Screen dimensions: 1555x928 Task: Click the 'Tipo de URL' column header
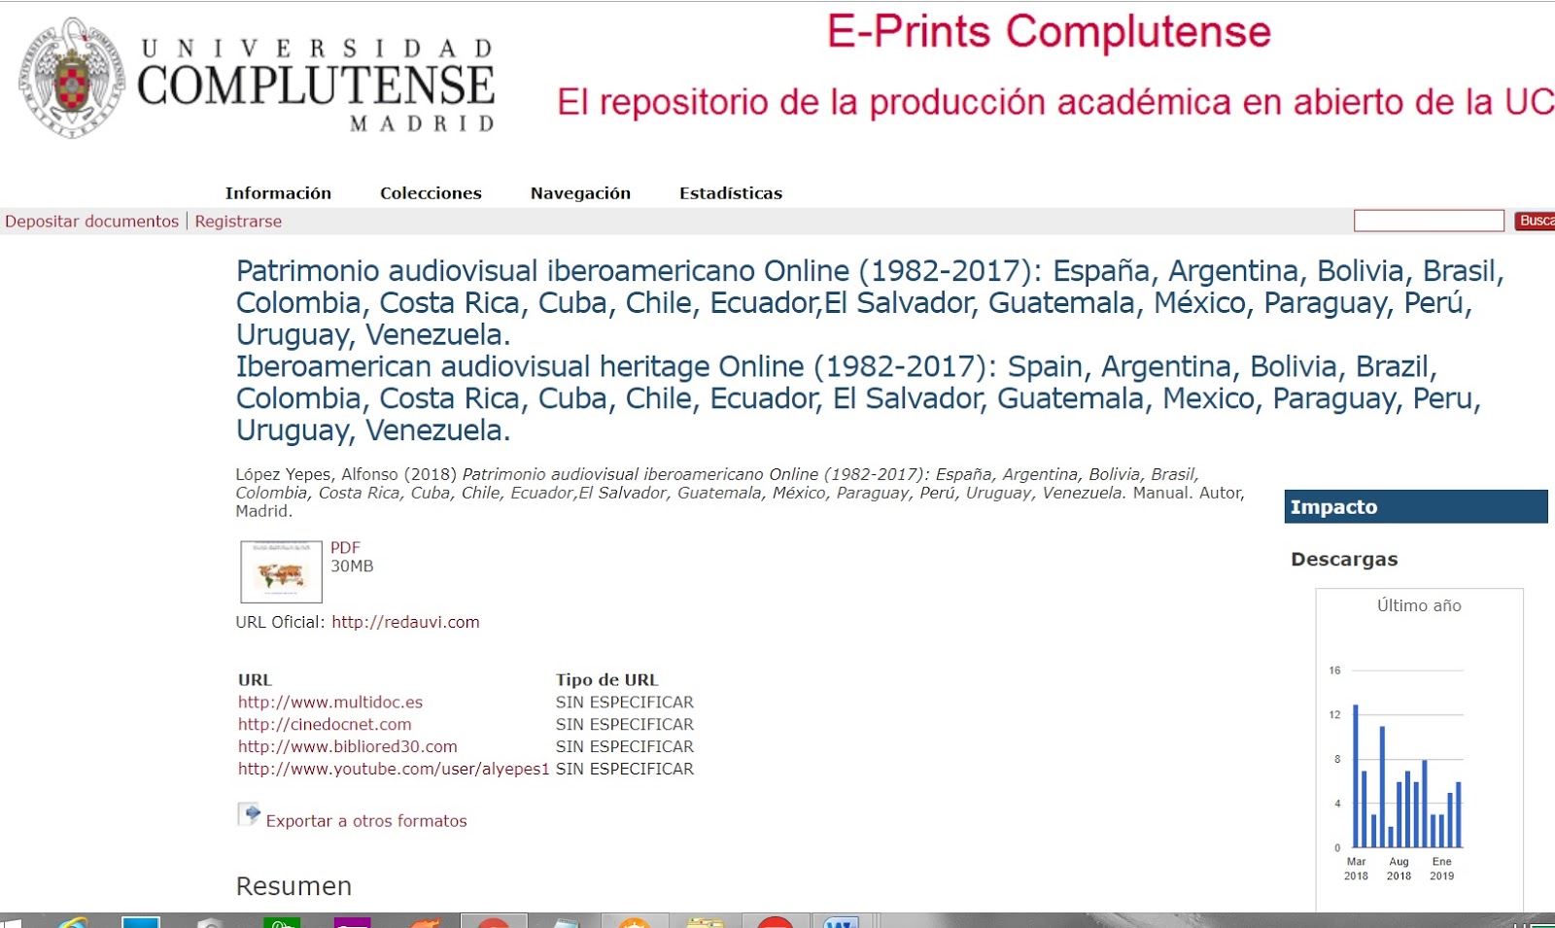[x=607, y=680]
